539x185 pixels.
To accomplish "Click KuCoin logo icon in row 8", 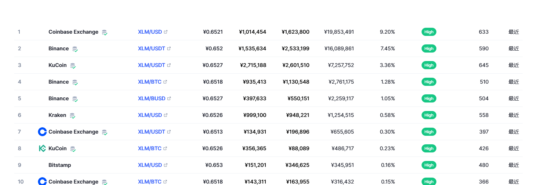I will pyautogui.click(x=42, y=148).
